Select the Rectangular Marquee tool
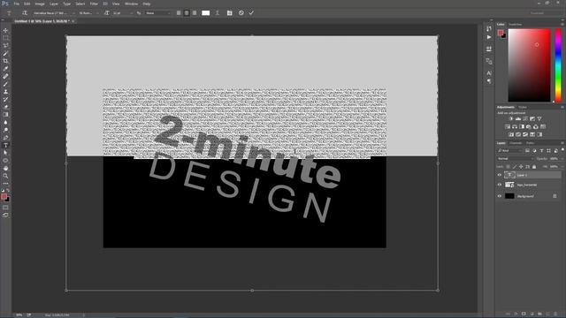The image size is (566, 318). pos(5,38)
